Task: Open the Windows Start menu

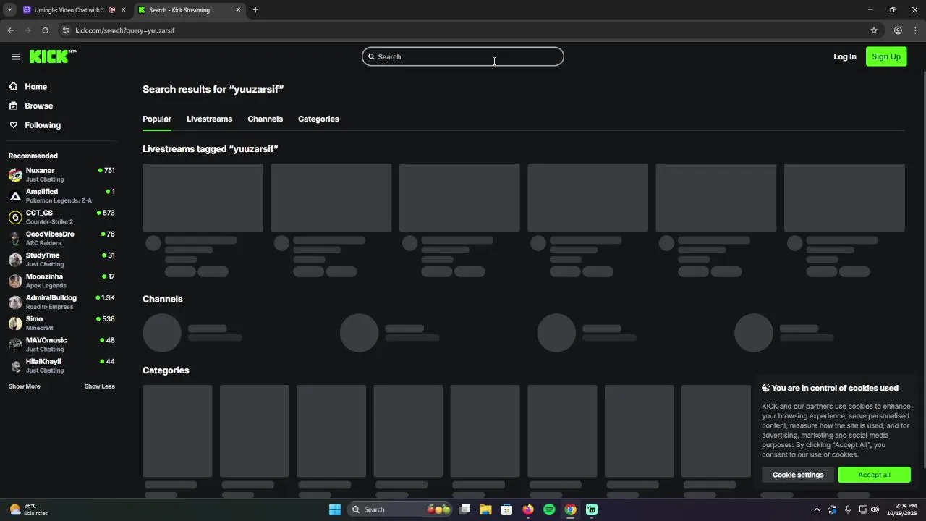Action: pos(334,509)
